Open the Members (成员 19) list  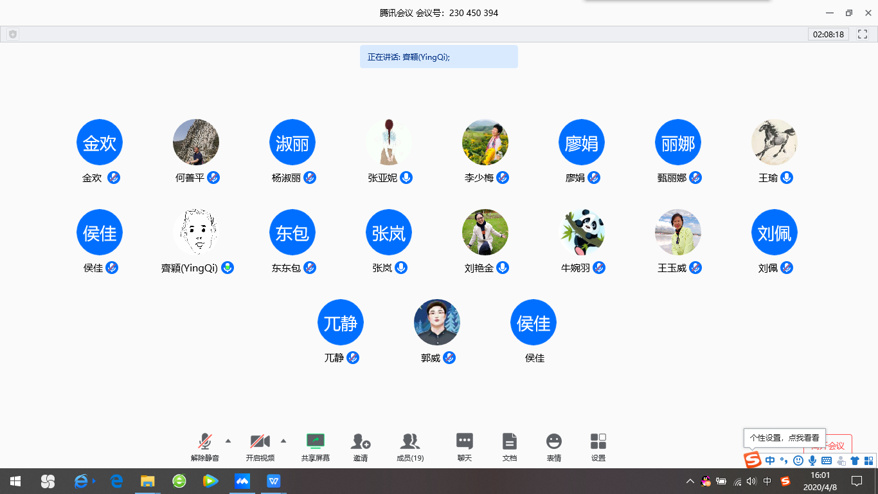point(409,442)
